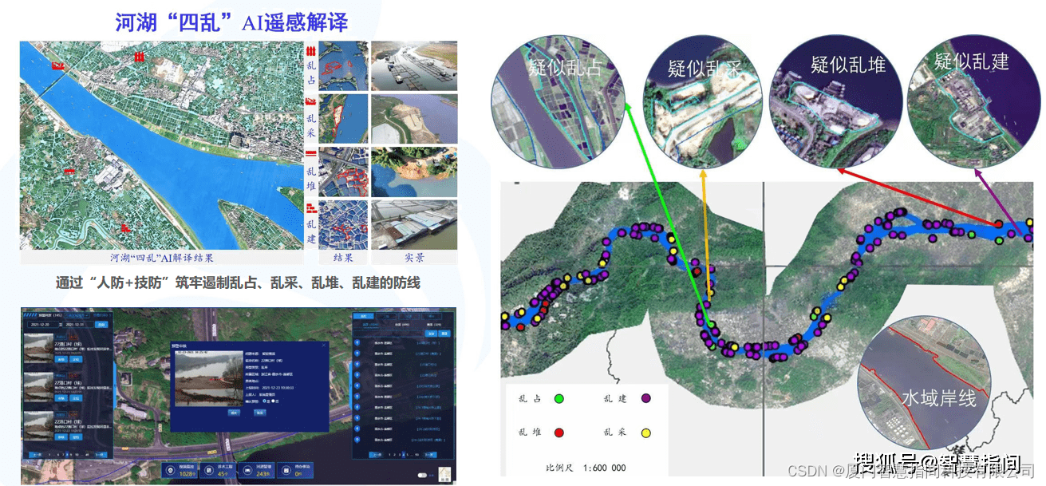This screenshot has width=1046, height=486.
Task: Click the green 乱占 legend dot
Action: click(559, 397)
